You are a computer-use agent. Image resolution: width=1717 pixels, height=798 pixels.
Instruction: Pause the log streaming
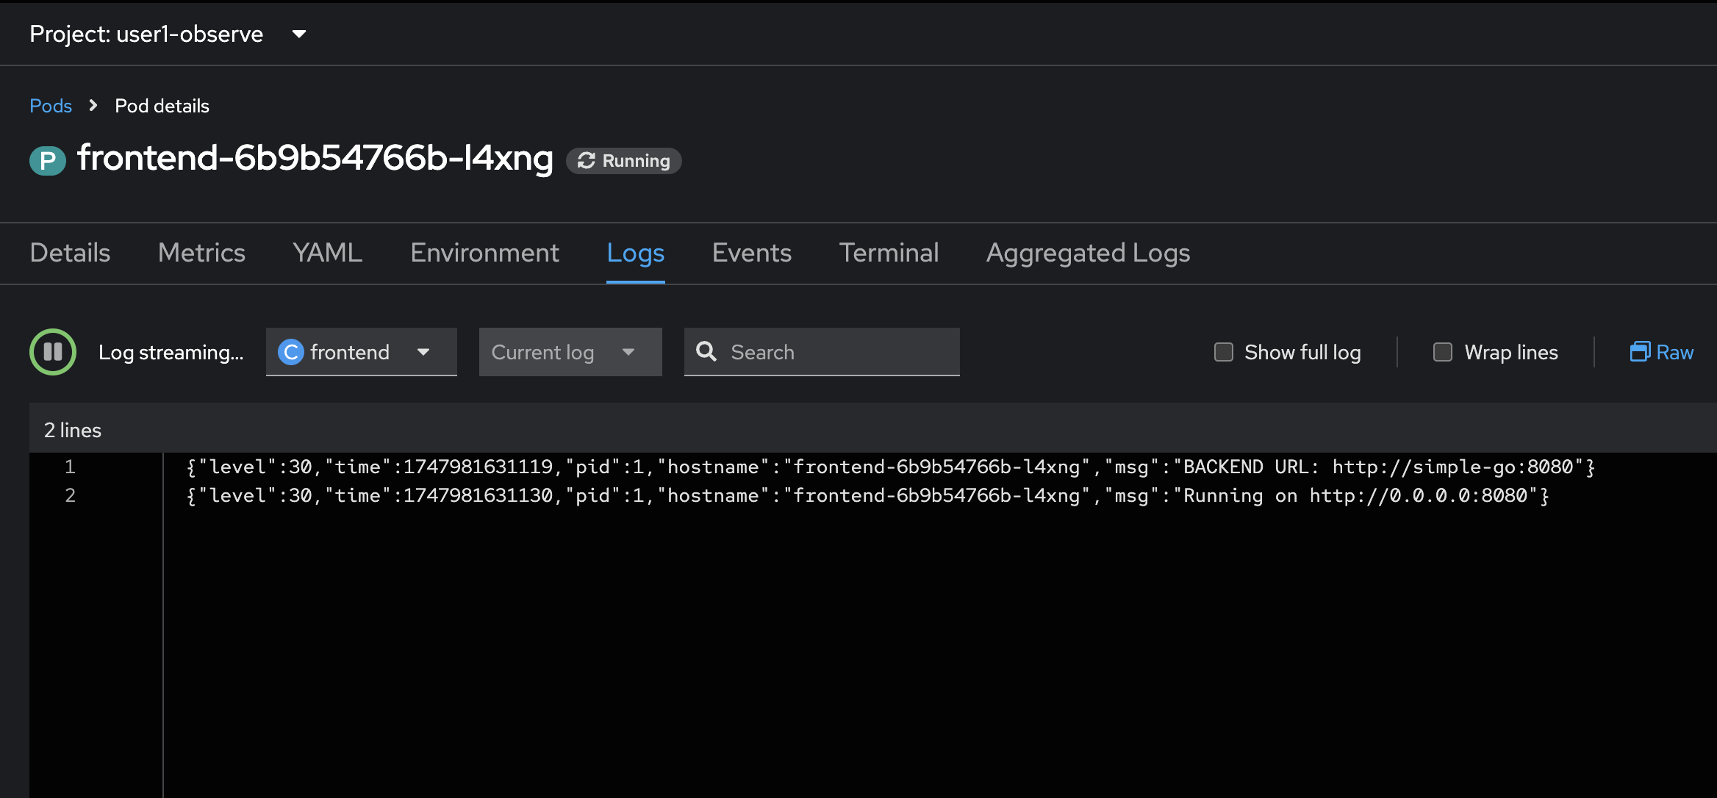click(x=53, y=352)
